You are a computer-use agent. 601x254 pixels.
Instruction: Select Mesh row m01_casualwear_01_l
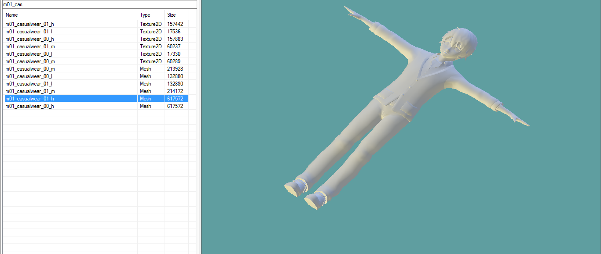coord(96,84)
